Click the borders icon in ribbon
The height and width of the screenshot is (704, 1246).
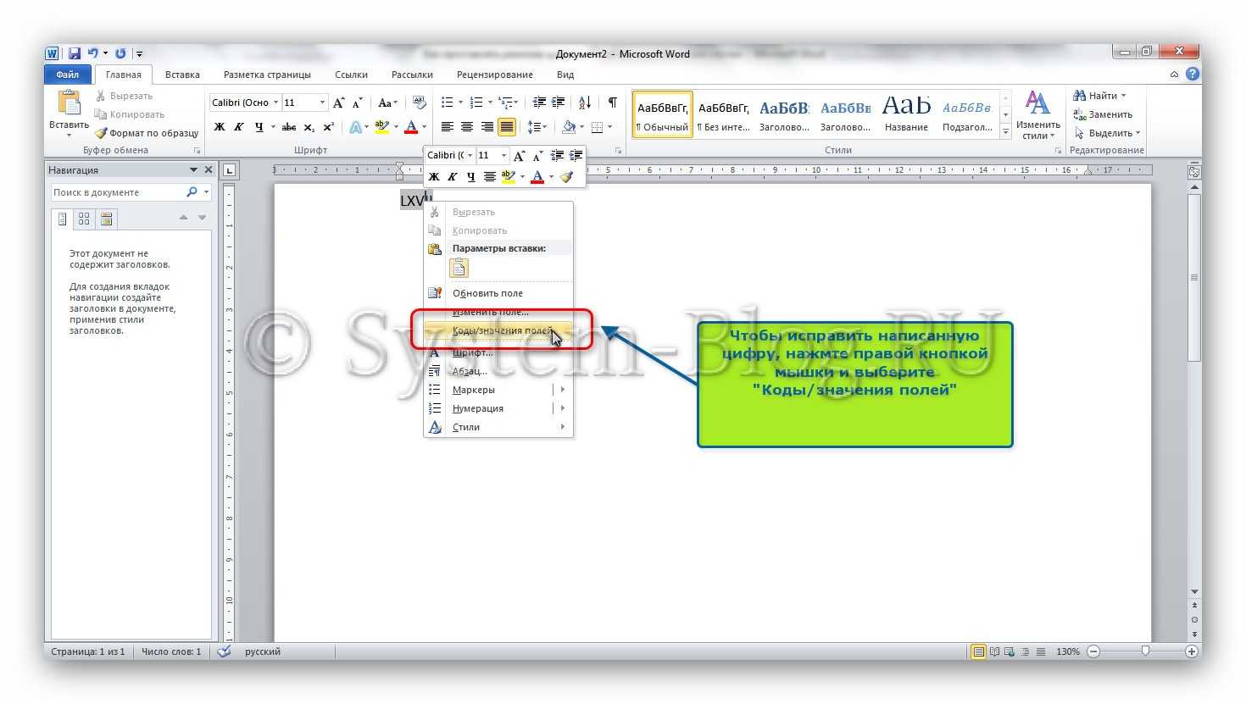597,127
